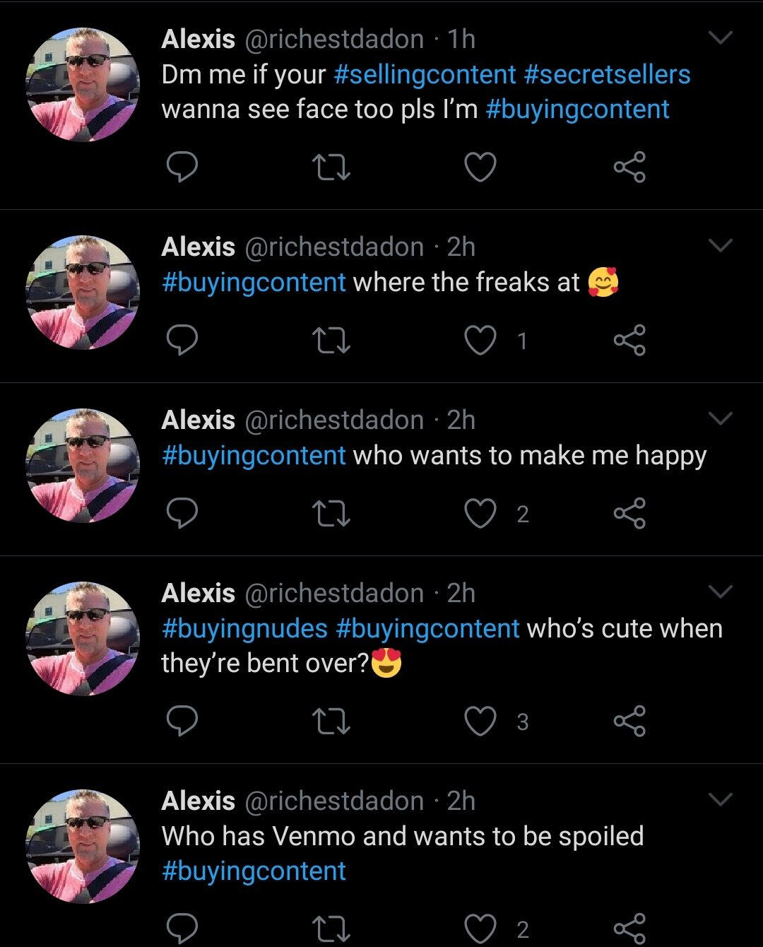Tap the avatar beside the "Who has Venmo" tweet
Screen dimensions: 763x947
click(83, 847)
